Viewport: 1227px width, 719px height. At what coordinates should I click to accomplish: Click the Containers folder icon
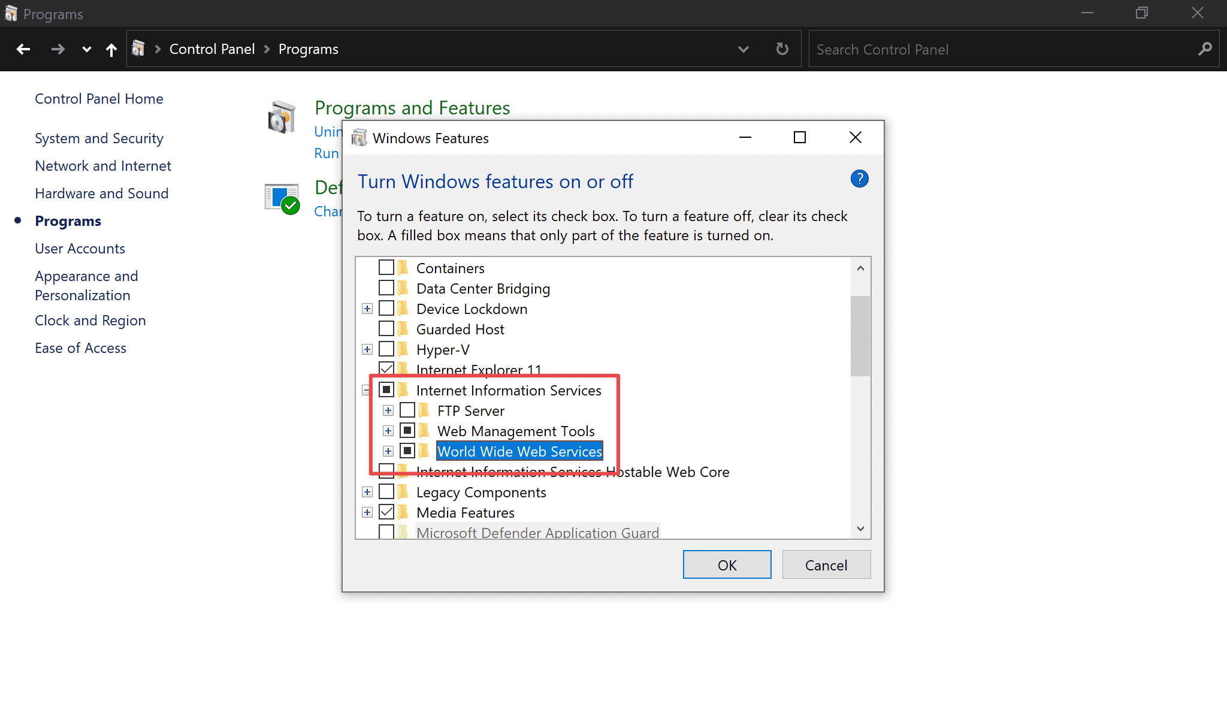coord(403,267)
